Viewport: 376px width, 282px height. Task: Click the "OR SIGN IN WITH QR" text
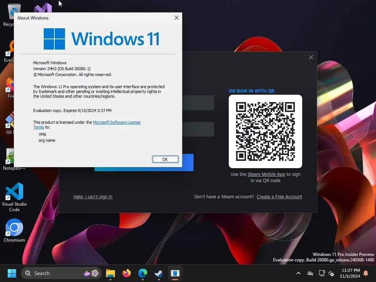click(x=252, y=91)
